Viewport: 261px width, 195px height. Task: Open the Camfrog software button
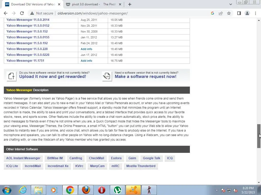pos(76,158)
